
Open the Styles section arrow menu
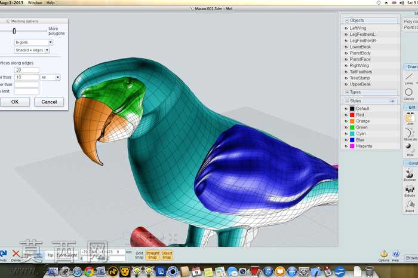point(392,101)
